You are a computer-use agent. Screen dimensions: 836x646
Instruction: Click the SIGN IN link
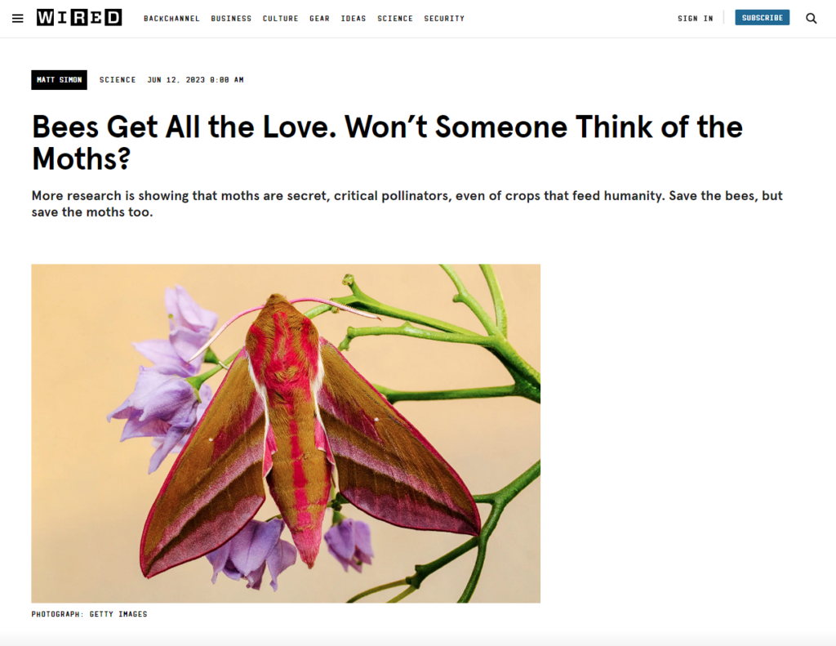[x=695, y=18]
